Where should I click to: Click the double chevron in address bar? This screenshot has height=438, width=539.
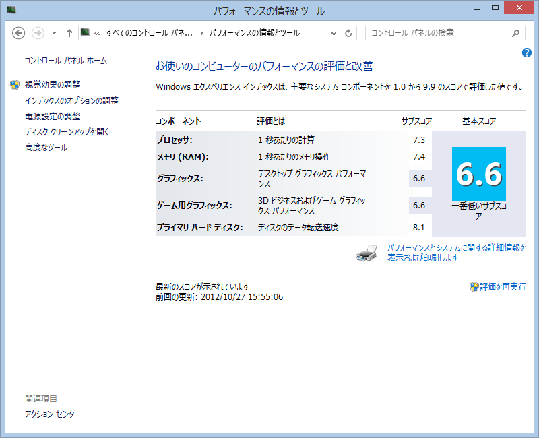[x=97, y=33]
